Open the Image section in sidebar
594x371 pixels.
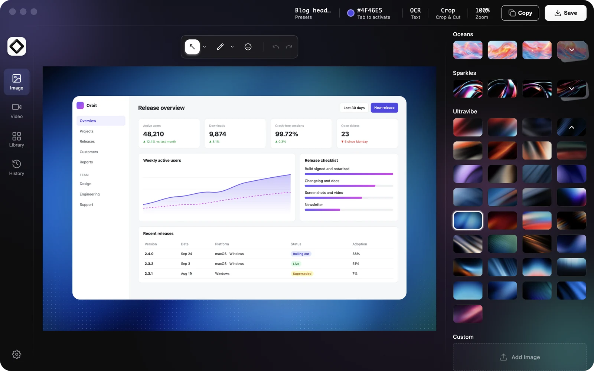[17, 82]
